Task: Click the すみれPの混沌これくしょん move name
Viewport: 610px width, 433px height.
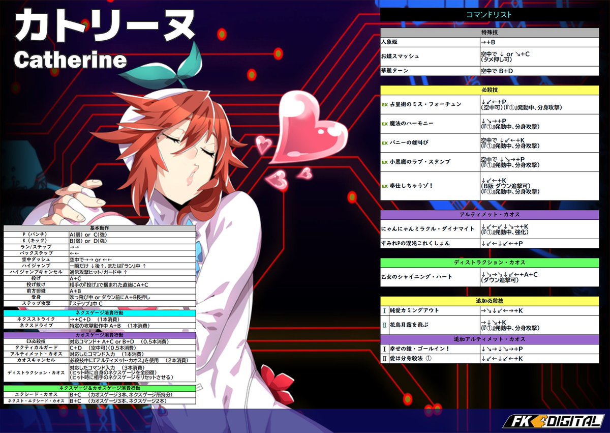Action: 415,244
